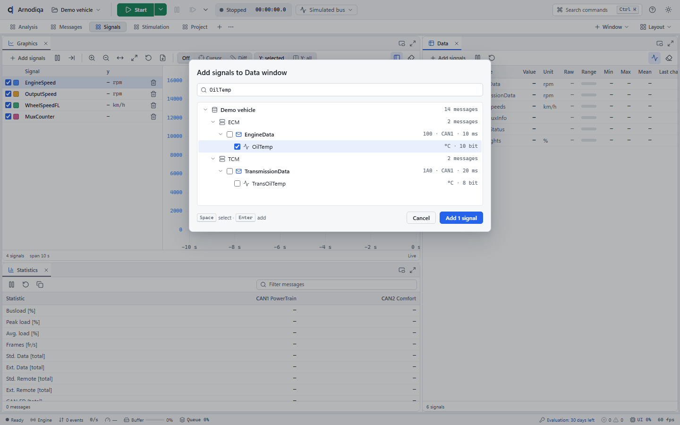Uncheck the OilTemp signal checkbox
The height and width of the screenshot is (425, 680).
[x=237, y=147]
